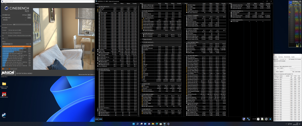The height and width of the screenshot is (126, 302).
Task: Collapse ASUS EC: ASUS sensor group
Action: pyautogui.click(x=141, y=84)
